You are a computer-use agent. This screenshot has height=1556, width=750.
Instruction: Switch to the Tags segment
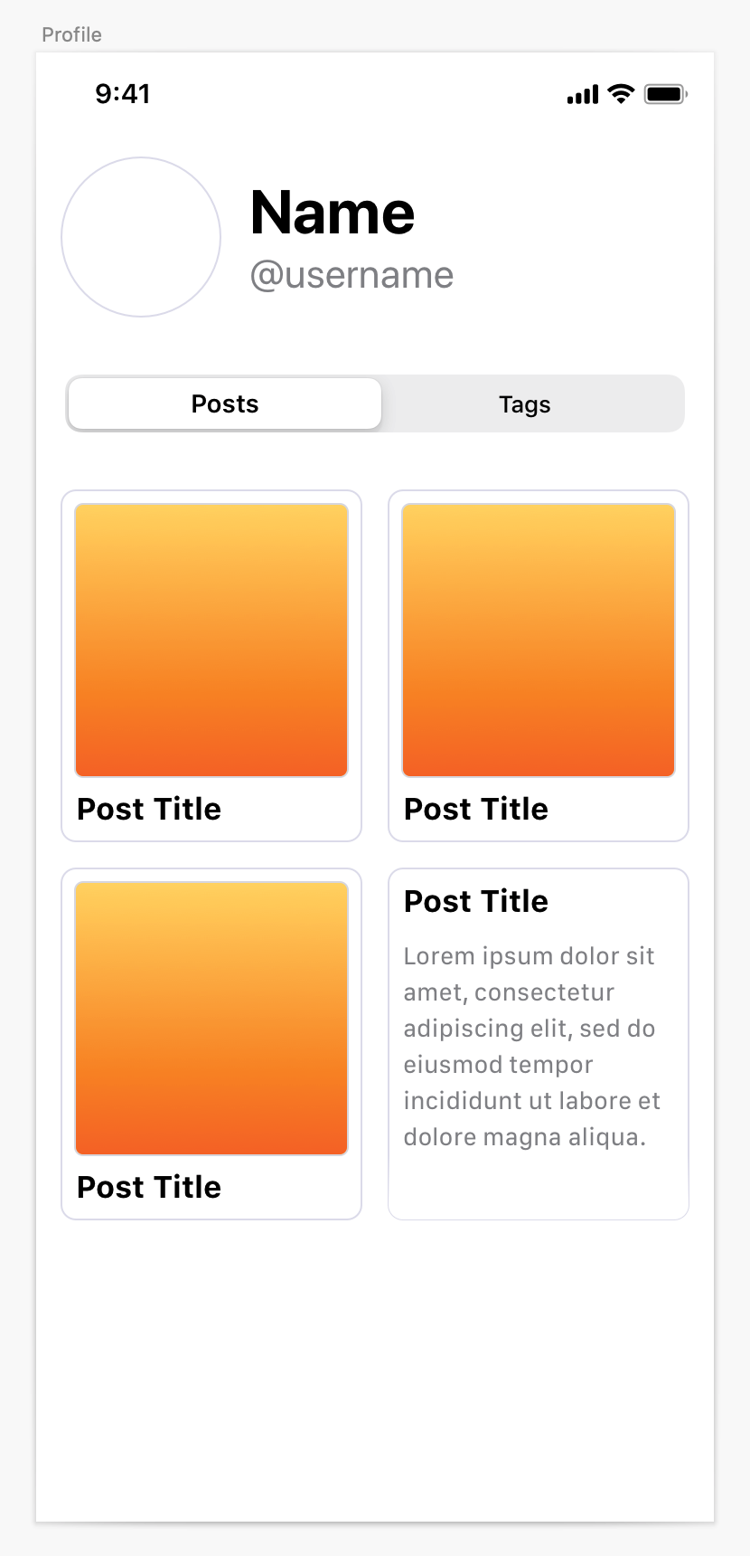(525, 404)
